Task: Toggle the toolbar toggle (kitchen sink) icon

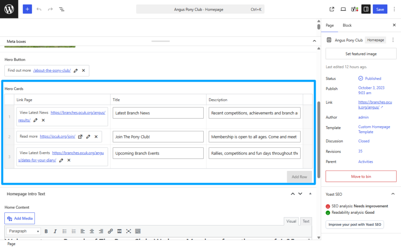Action: point(138,231)
